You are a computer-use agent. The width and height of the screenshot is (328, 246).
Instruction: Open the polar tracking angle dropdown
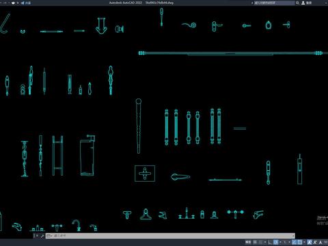[280, 242]
